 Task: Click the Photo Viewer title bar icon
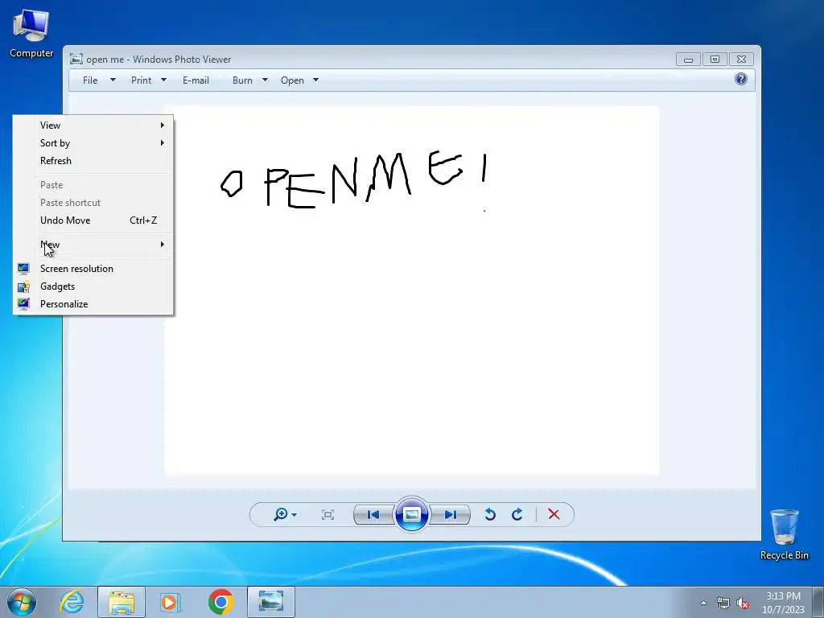point(76,59)
